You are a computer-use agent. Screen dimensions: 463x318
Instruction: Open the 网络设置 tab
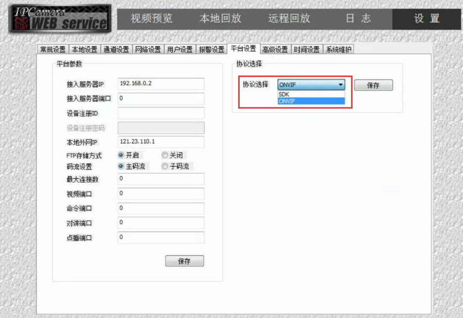[x=148, y=49]
